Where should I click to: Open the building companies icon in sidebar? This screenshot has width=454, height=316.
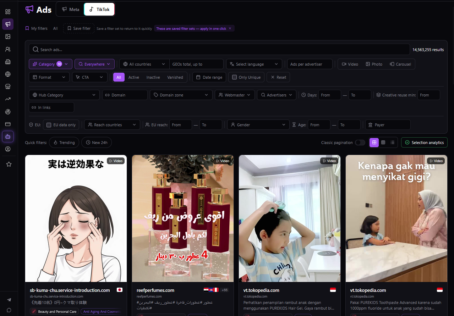[8, 62]
